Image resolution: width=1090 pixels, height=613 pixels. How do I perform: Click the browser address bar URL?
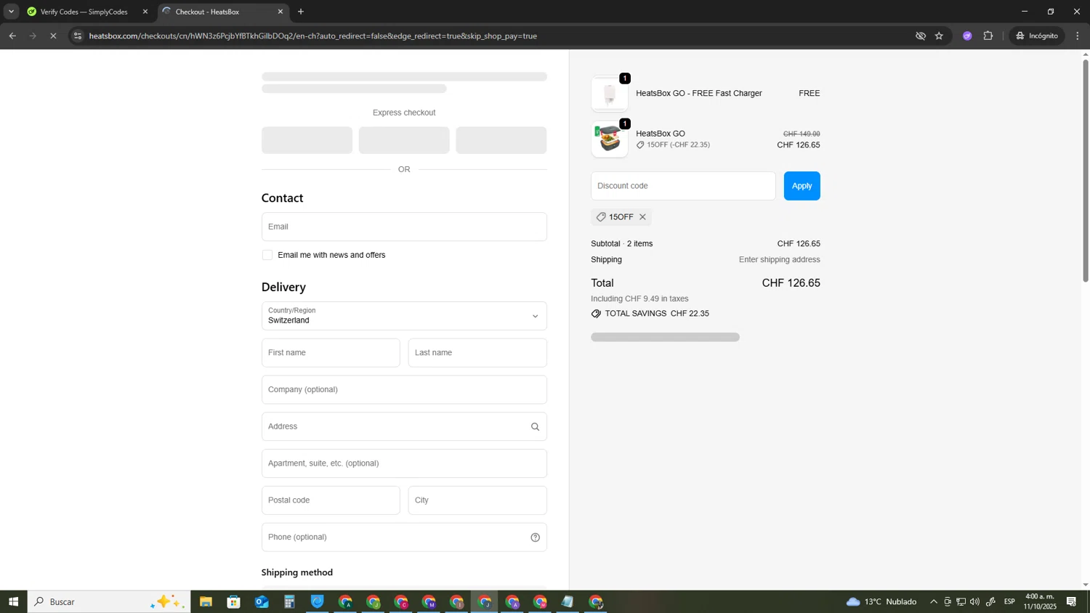[x=312, y=36]
